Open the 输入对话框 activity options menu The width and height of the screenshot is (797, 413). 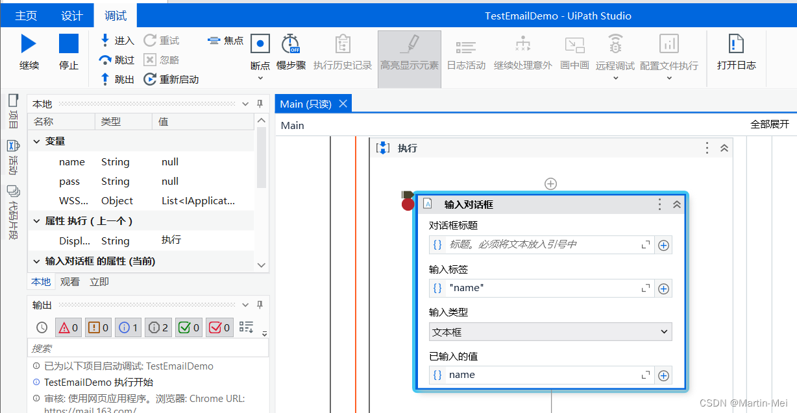[x=659, y=204]
